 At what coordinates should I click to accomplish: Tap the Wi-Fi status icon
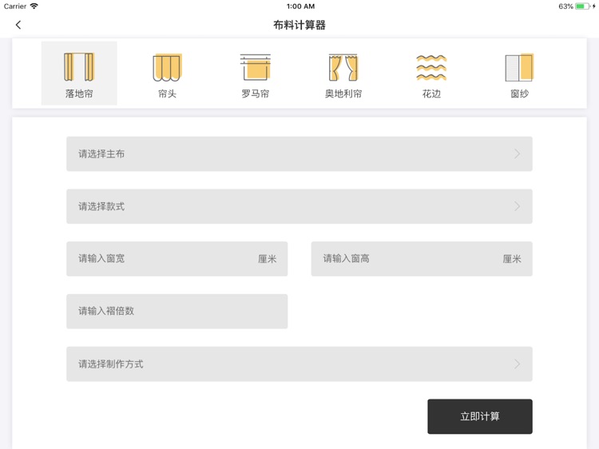tap(34, 6)
